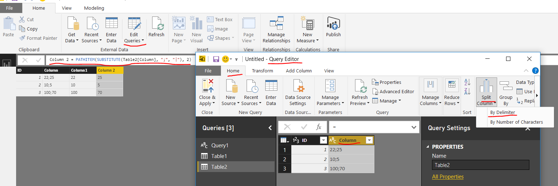Image resolution: width=558 pixels, height=186 pixels.
Task: Click the Cut scissors command
Action: pyautogui.click(x=26, y=19)
